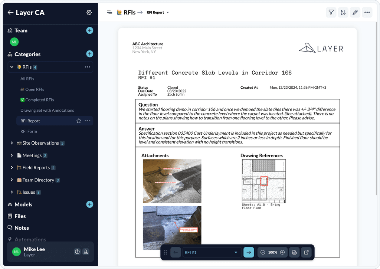Open the A-Z sort options
Screen dimensions: 380x269
pos(343,12)
